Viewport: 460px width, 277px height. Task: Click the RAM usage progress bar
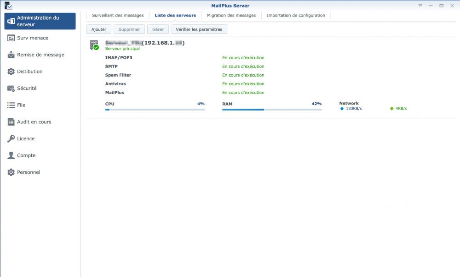(272, 110)
